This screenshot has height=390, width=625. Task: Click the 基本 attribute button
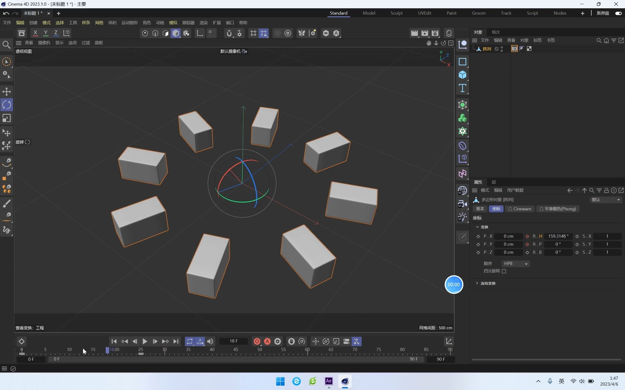tap(480, 209)
